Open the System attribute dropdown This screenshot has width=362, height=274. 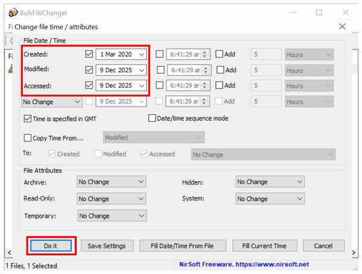point(270,199)
